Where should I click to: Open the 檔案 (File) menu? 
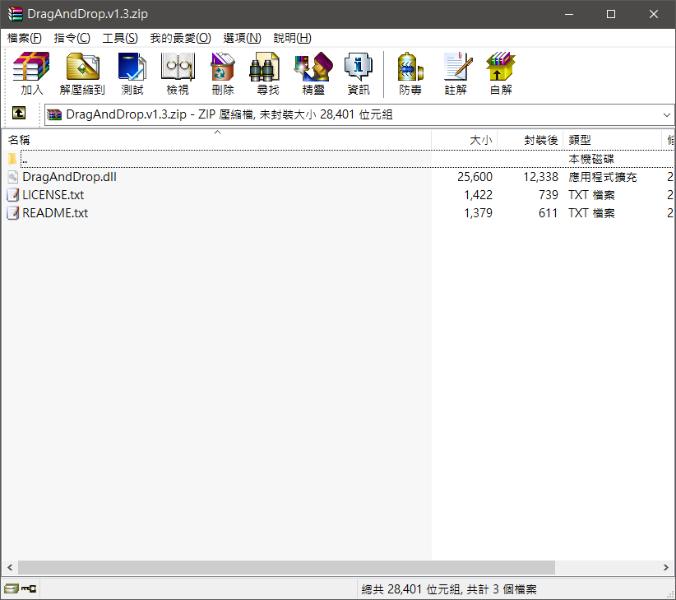(x=25, y=38)
